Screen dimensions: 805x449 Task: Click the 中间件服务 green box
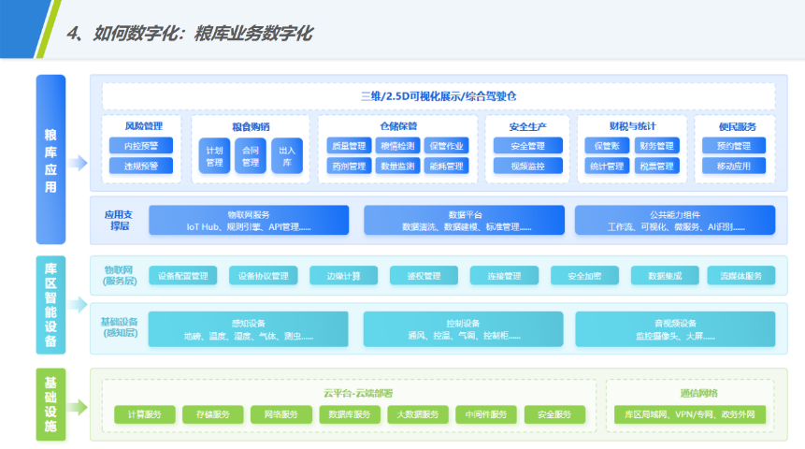(486, 414)
